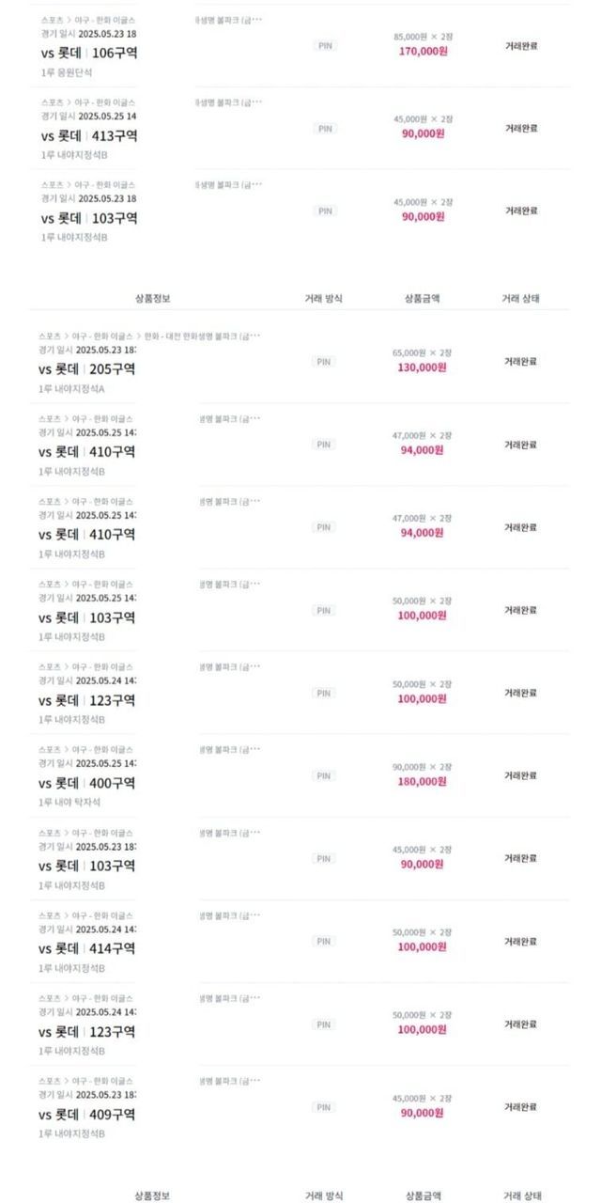
Task: Click the PIN badge in the 106구역 row
Action: pos(325,45)
